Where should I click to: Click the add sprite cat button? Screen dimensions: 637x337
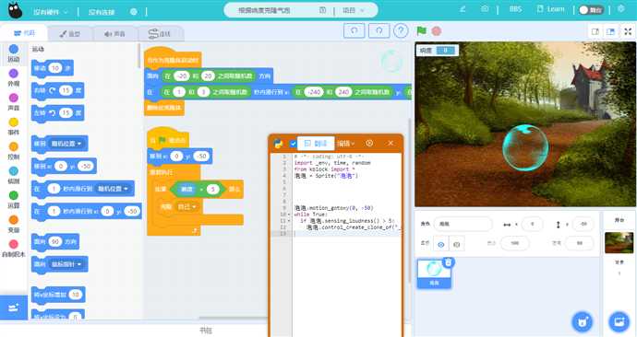pos(582,322)
